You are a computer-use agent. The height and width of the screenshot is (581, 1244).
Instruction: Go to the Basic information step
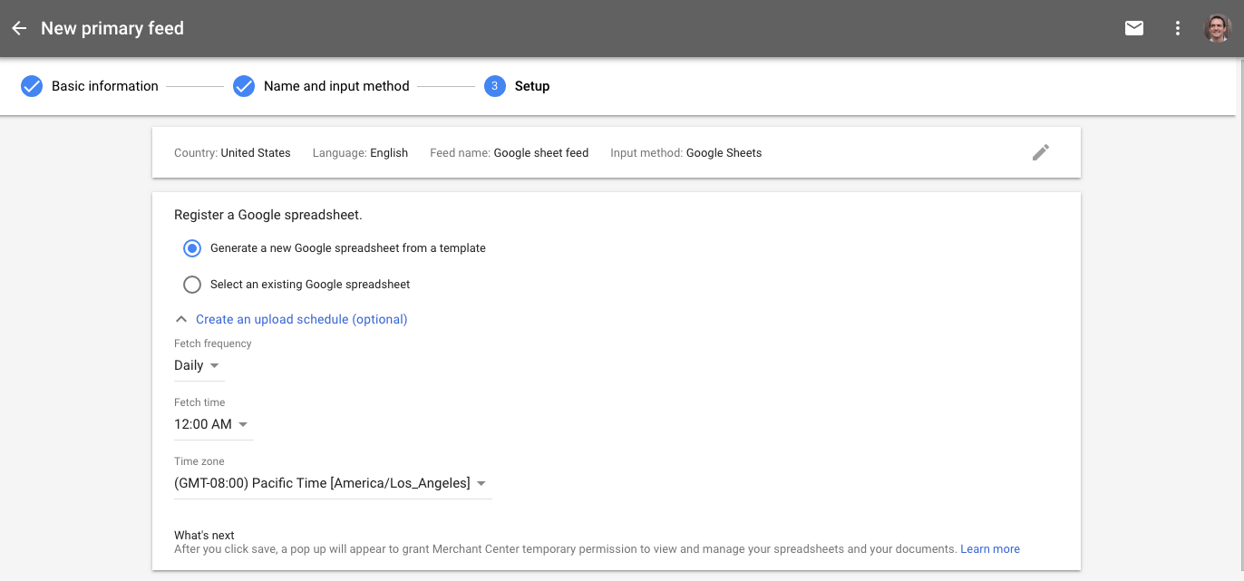click(104, 86)
